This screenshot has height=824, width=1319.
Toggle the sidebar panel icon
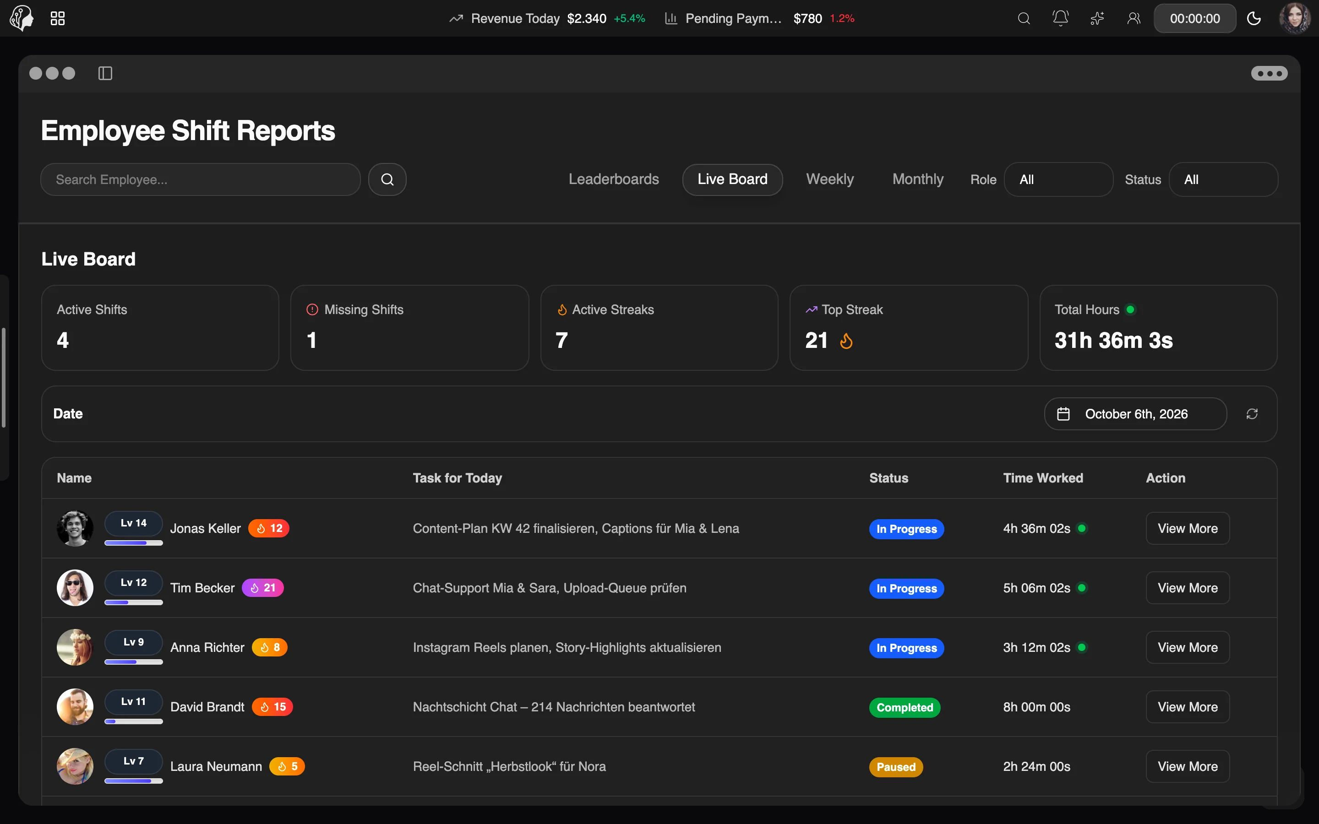click(x=105, y=73)
